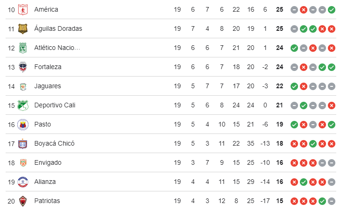
Task: Click Jaguares' first green win icon
Action: click(x=294, y=86)
